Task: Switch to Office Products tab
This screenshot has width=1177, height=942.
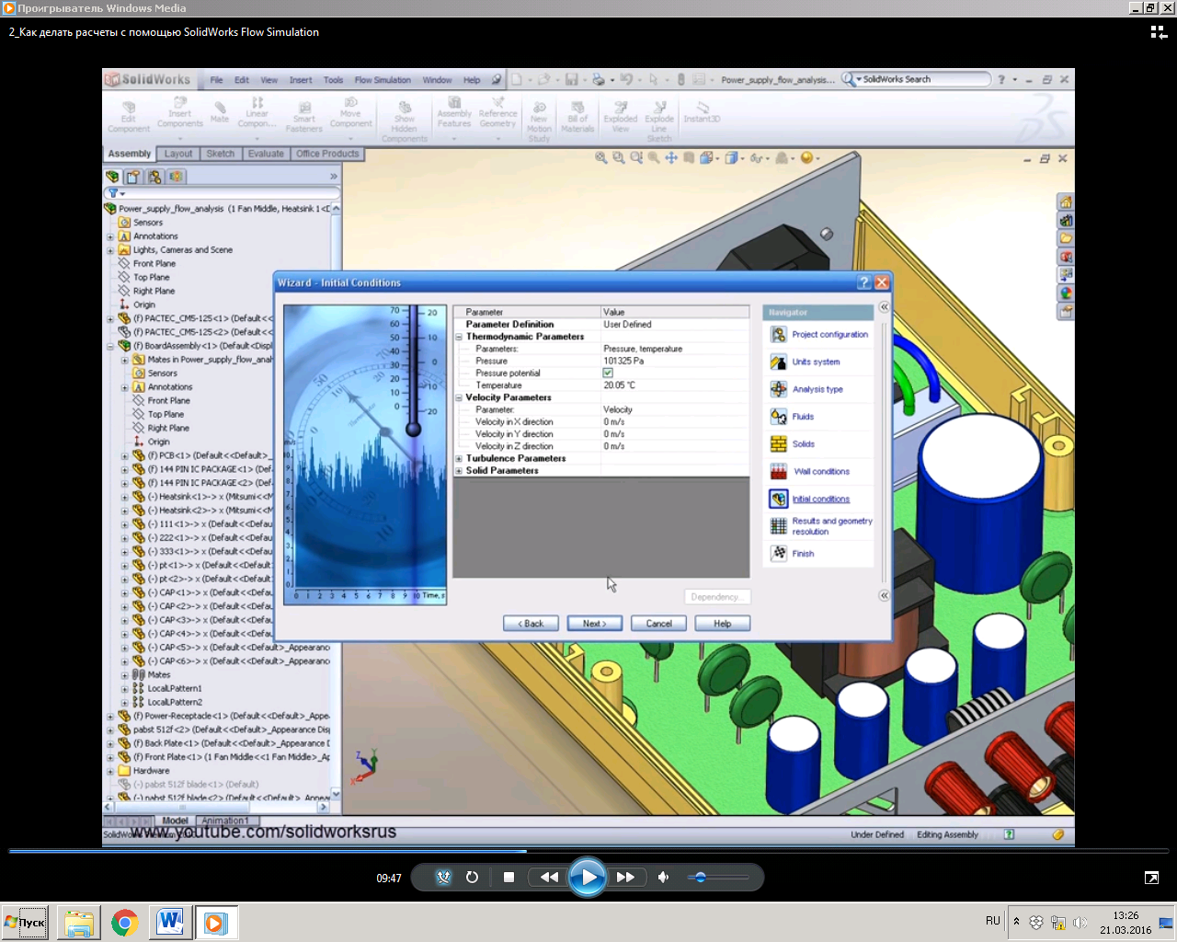Action: click(x=327, y=154)
